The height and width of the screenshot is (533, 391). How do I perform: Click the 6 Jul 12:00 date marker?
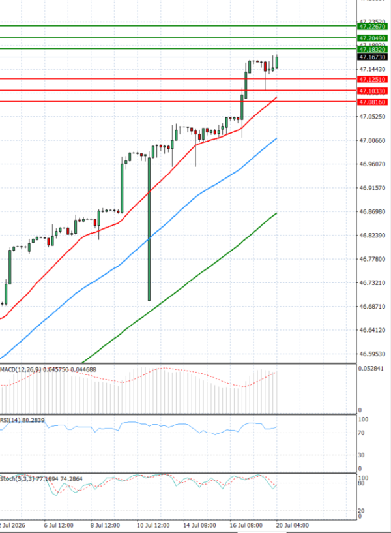pyautogui.click(x=59, y=525)
